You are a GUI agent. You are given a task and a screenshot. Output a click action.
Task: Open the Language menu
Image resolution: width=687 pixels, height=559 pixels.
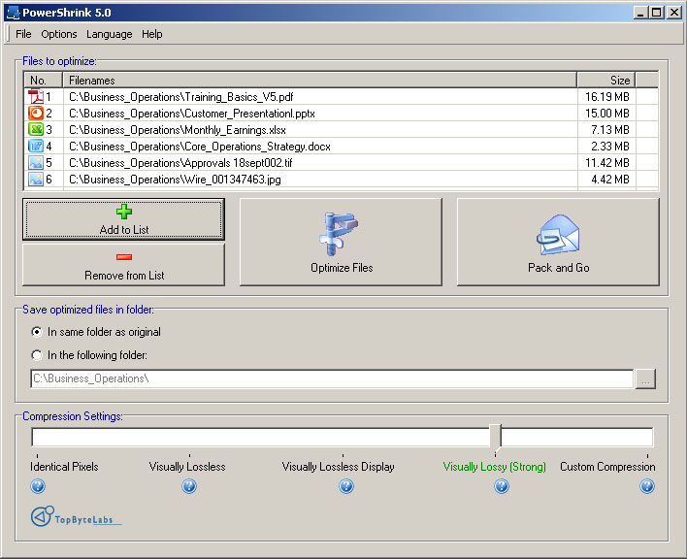tap(109, 34)
